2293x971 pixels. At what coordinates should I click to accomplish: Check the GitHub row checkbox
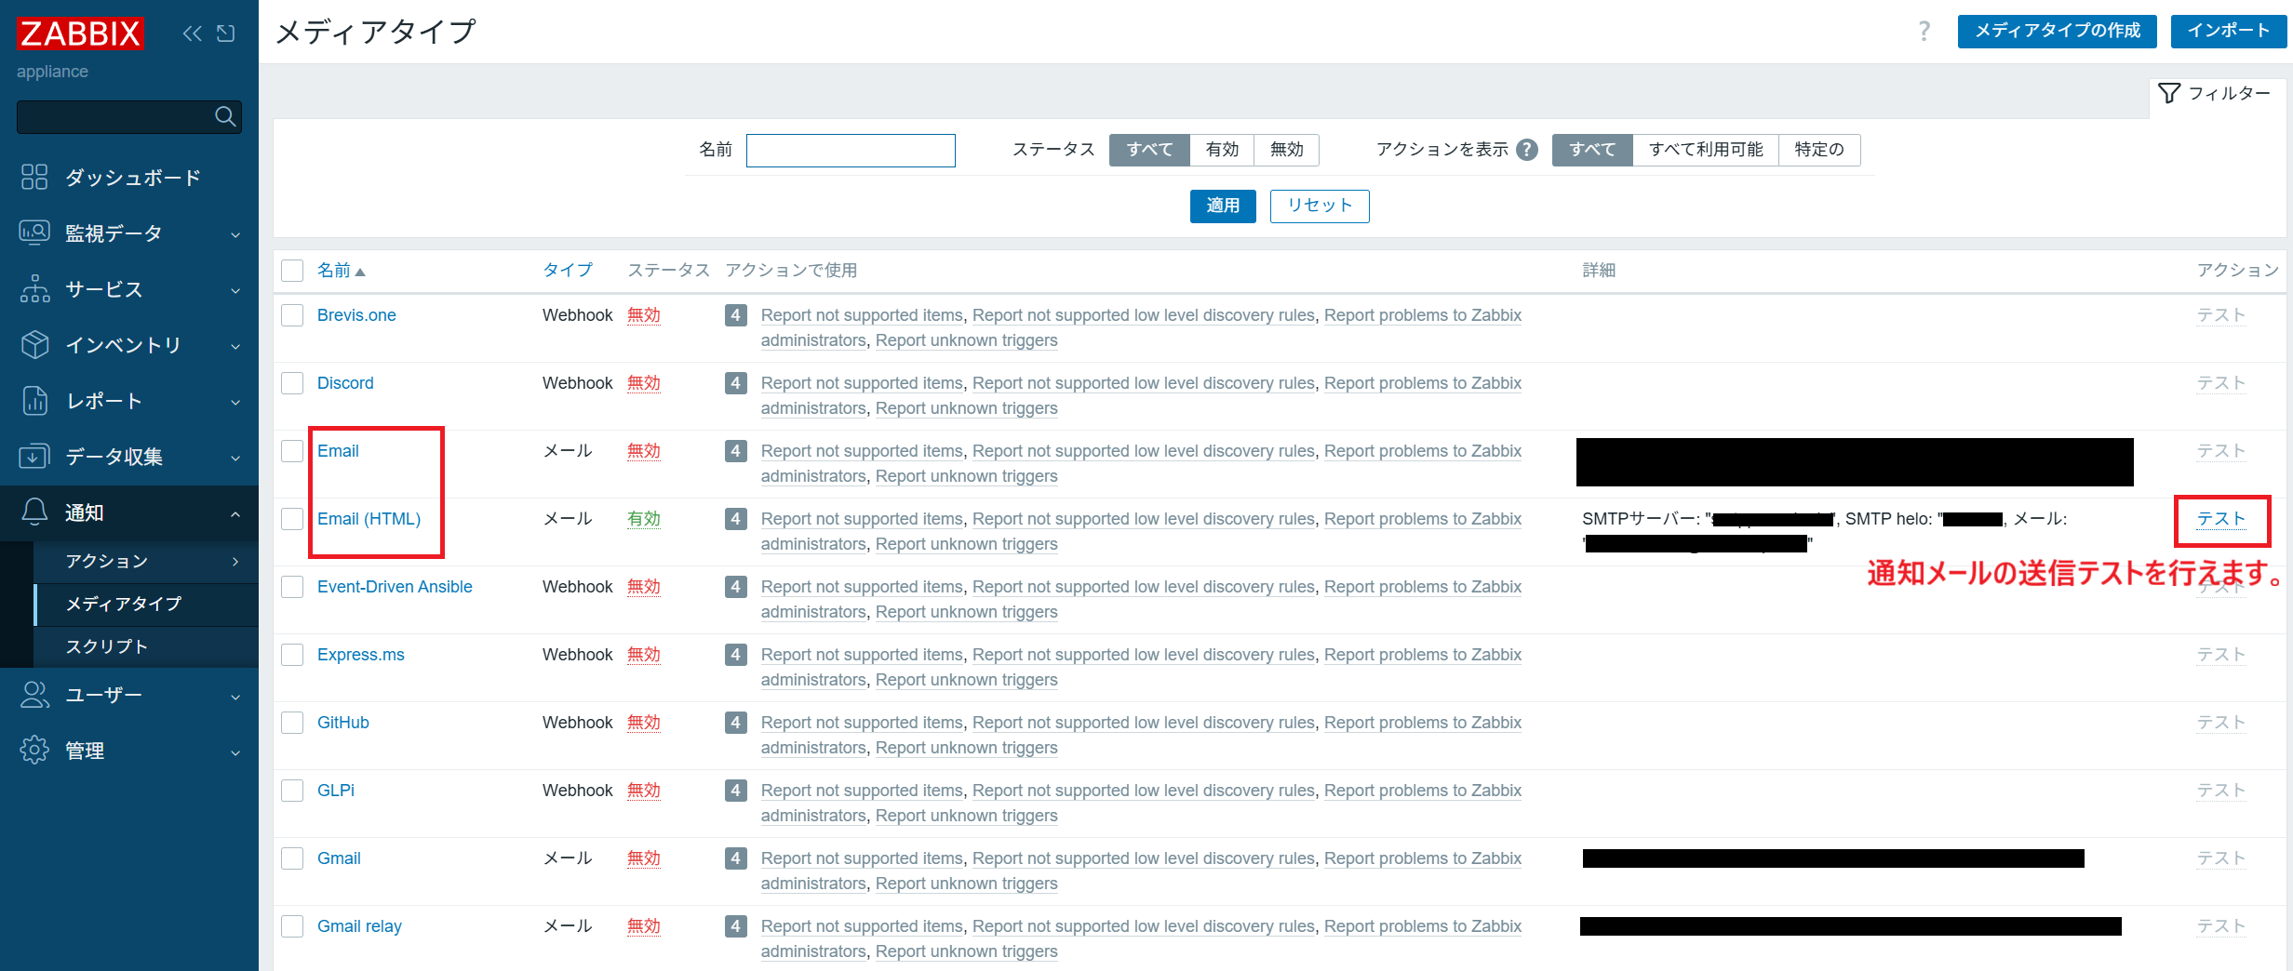(292, 723)
